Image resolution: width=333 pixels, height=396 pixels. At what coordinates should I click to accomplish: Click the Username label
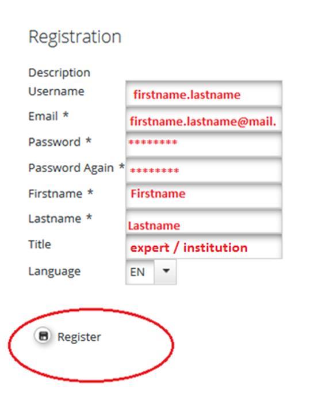tap(56, 91)
